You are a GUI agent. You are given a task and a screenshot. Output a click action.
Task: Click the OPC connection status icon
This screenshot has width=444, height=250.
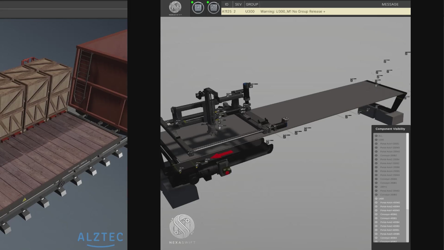pos(198,8)
